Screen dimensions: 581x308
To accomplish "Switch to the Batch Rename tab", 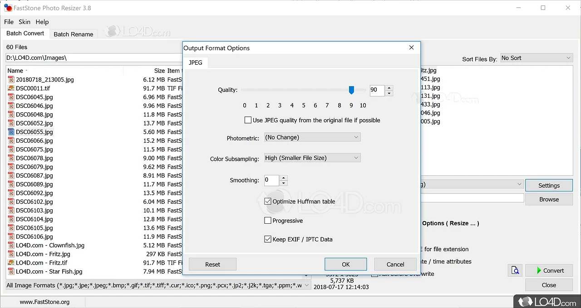I will pos(73,34).
